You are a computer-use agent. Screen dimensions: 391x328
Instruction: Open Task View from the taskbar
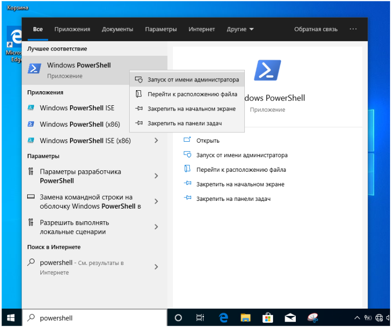point(200,318)
